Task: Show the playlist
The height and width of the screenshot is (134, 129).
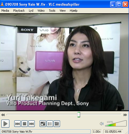Action: (x=50, y=124)
